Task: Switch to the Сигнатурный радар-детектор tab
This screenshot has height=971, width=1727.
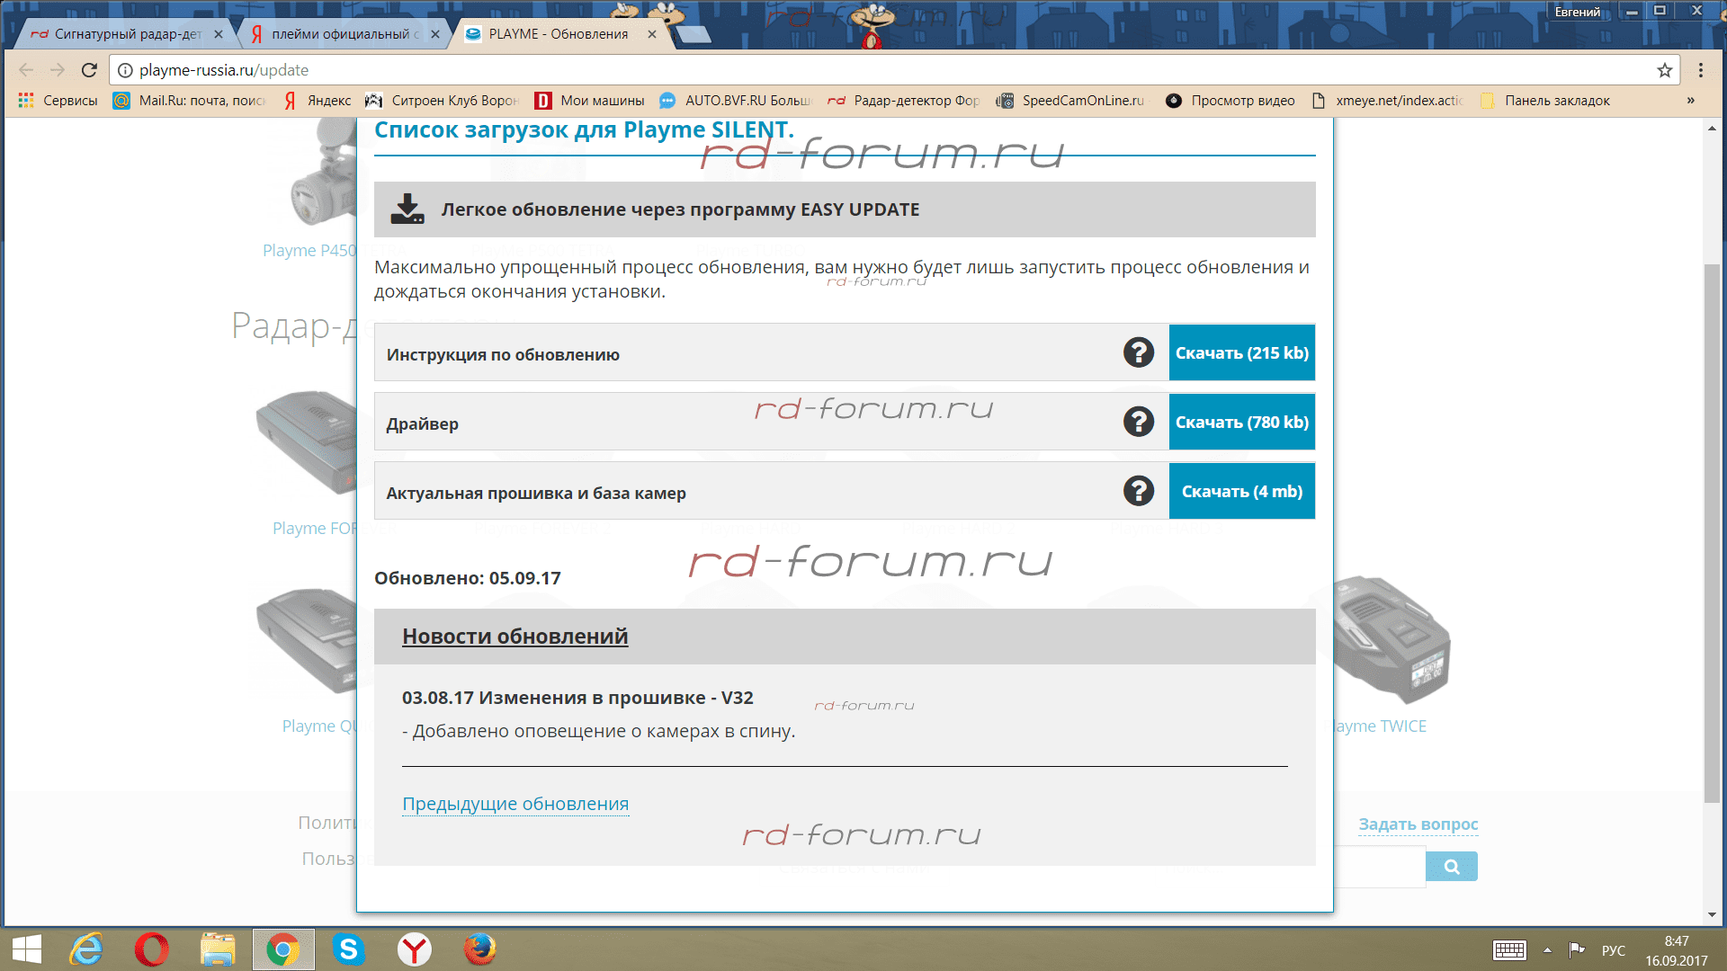Action: coord(126,34)
